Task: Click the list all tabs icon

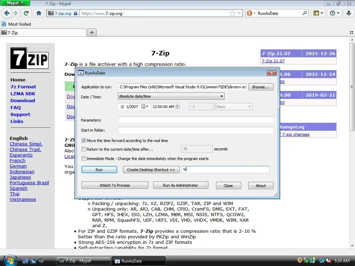Action: coord(352,33)
